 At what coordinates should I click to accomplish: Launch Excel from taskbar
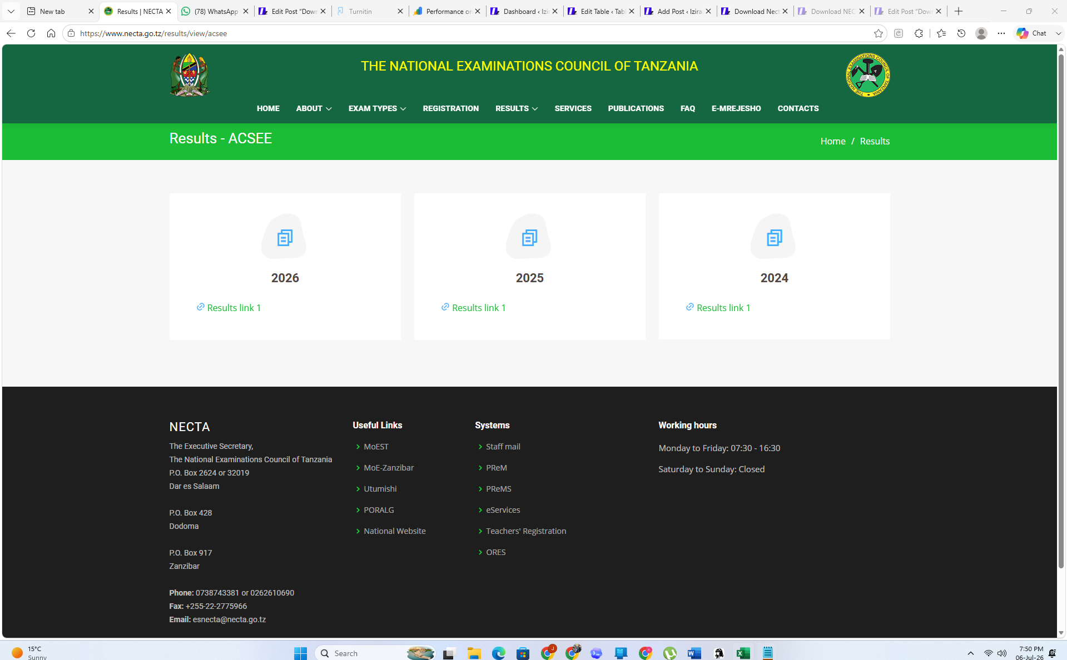[x=743, y=653]
